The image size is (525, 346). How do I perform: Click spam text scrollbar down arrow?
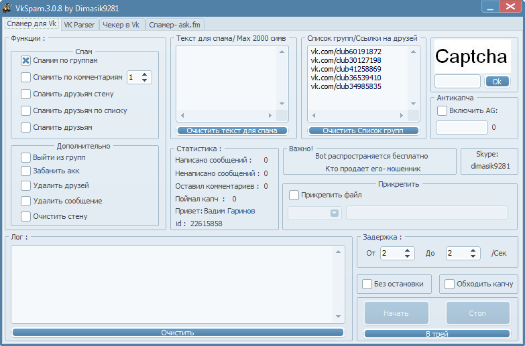click(x=282, y=104)
